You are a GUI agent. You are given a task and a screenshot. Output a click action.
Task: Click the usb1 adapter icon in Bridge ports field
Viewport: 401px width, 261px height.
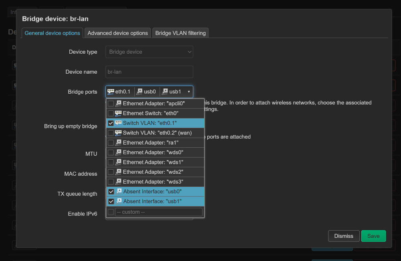pyautogui.click(x=165, y=92)
